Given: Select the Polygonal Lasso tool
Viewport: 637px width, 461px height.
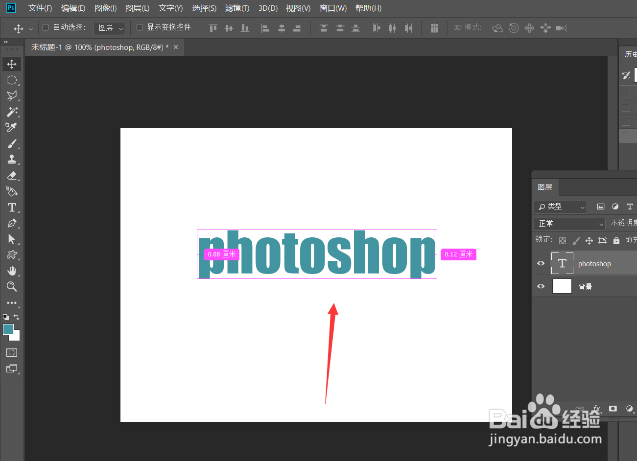Looking at the screenshot, I should (x=12, y=96).
